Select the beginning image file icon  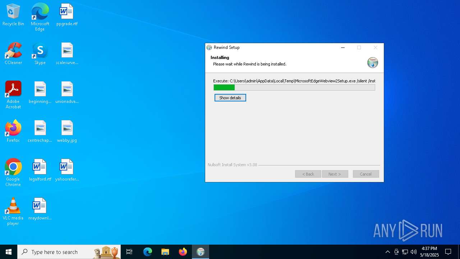coord(40,93)
